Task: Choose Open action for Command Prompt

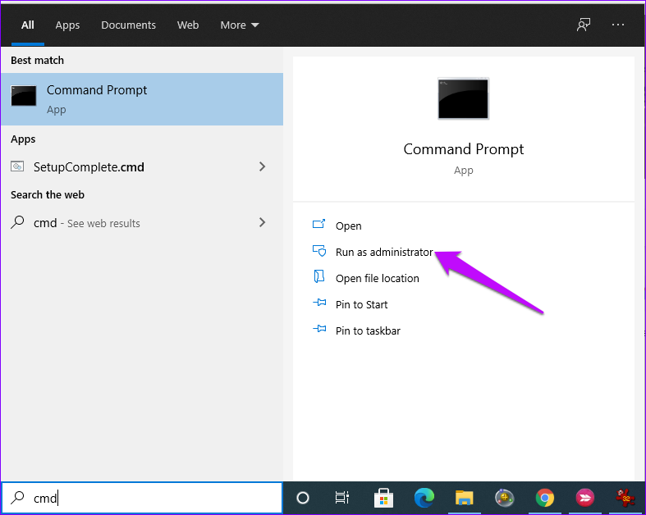Action: [349, 226]
